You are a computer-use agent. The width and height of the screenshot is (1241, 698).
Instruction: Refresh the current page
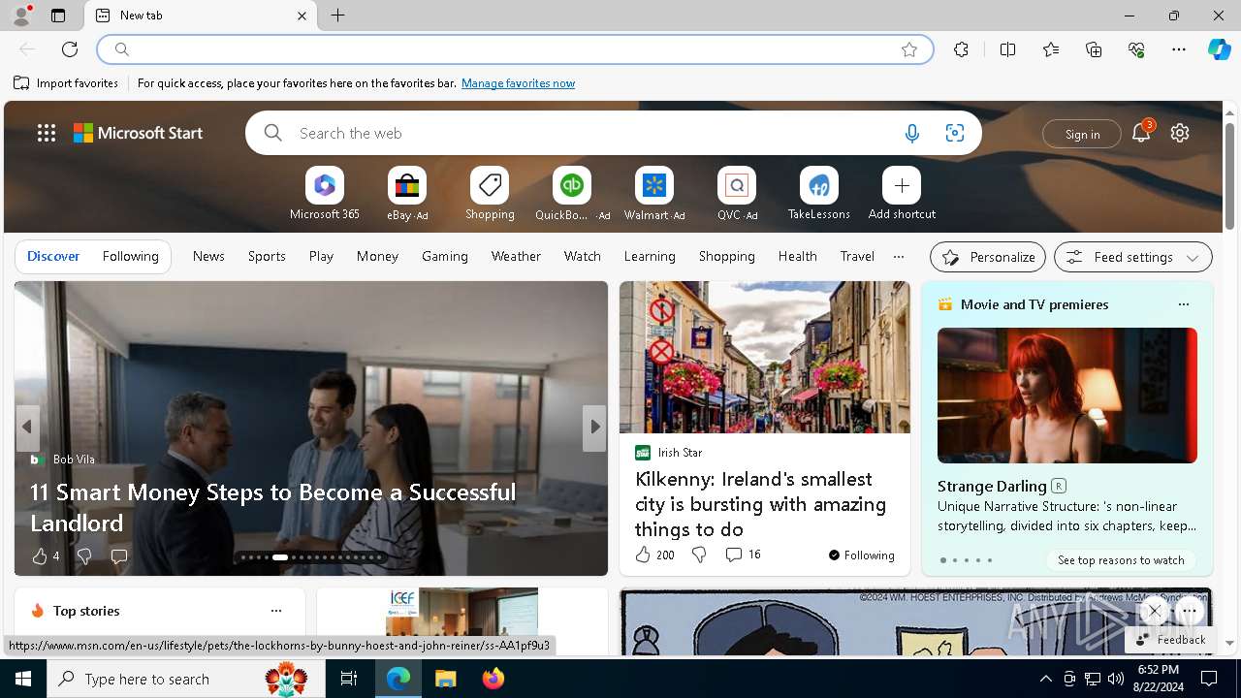70,49
